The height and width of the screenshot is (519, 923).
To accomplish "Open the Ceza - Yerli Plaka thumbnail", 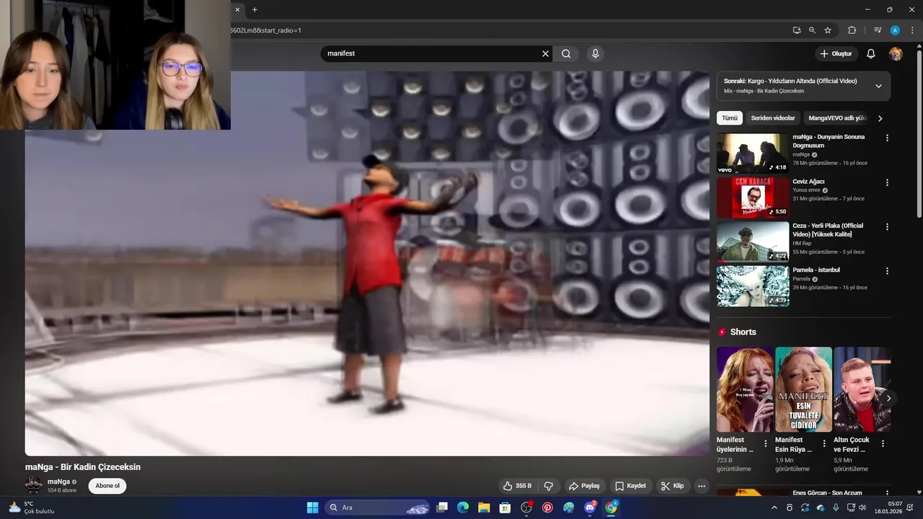I will coord(753,241).
